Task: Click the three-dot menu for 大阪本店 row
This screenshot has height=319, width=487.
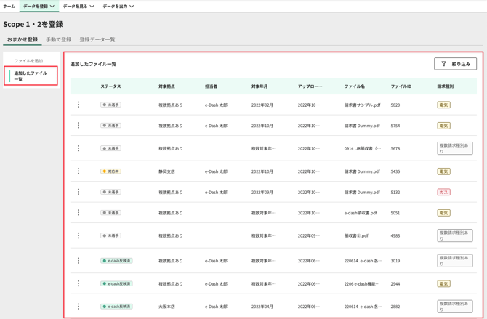Action: click(79, 307)
